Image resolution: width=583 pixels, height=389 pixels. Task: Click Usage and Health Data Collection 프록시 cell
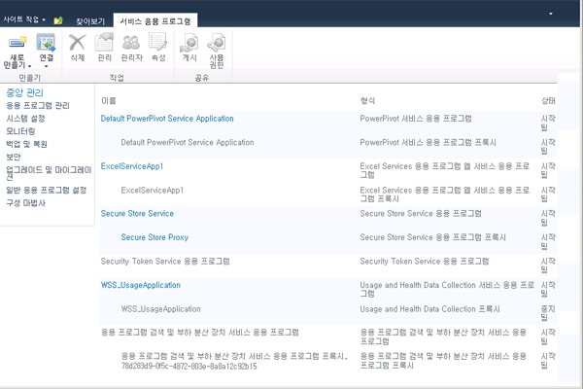[429, 308]
